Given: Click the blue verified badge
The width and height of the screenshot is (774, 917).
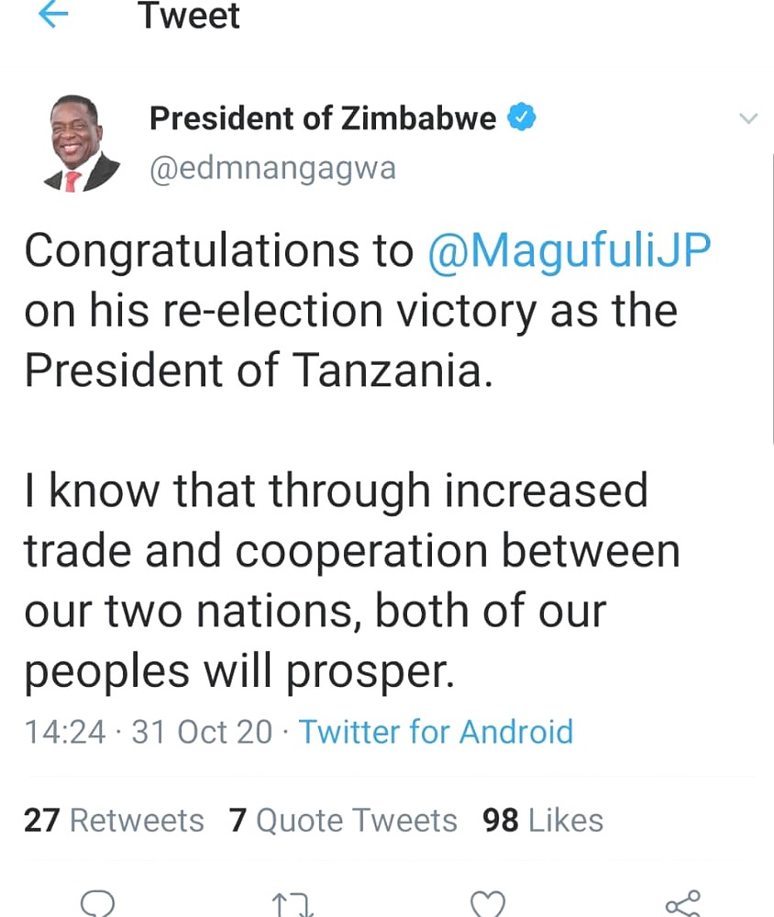Looking at the screenshot, I should 521,117.
